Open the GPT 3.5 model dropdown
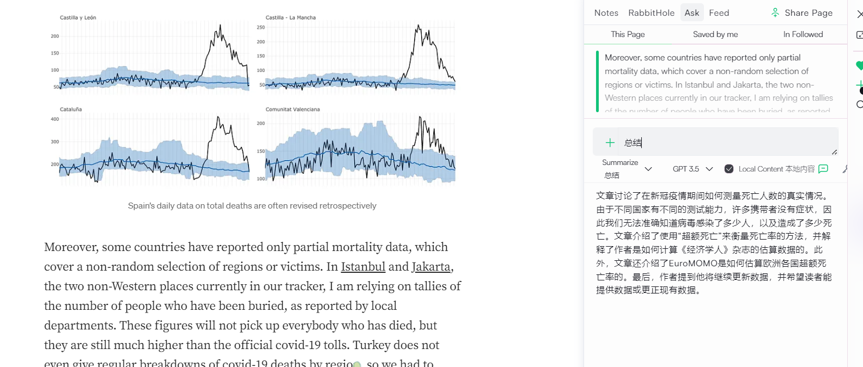This screenshot has width=863, height=367. coord(709,169)
